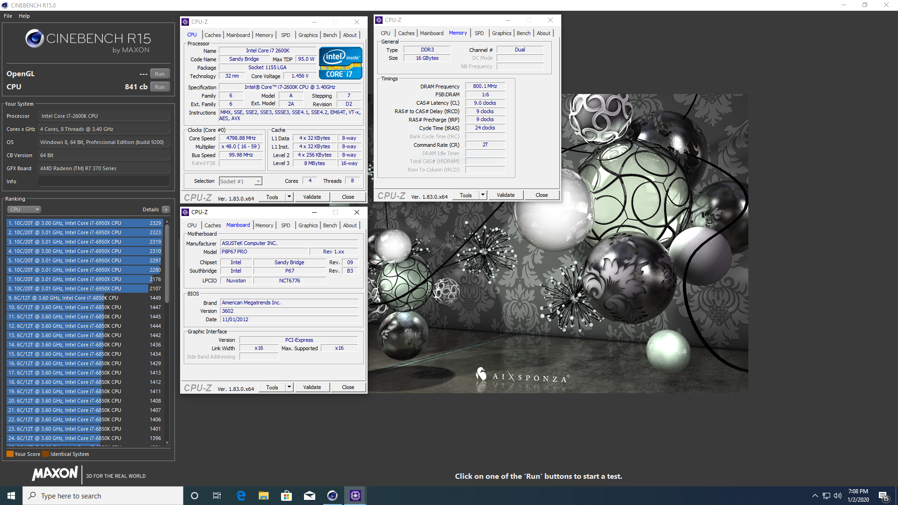
Task: Click the Details arrow button in Ranking
Action: point(166,209)
